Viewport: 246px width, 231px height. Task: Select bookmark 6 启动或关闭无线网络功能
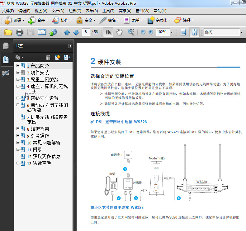(47, 108)
